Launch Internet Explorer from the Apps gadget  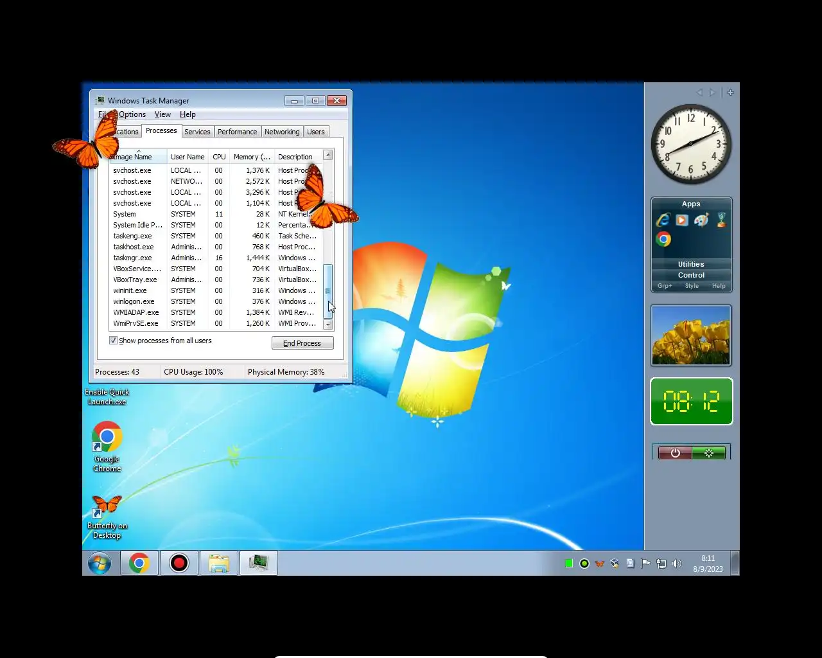tap(663, 220)
